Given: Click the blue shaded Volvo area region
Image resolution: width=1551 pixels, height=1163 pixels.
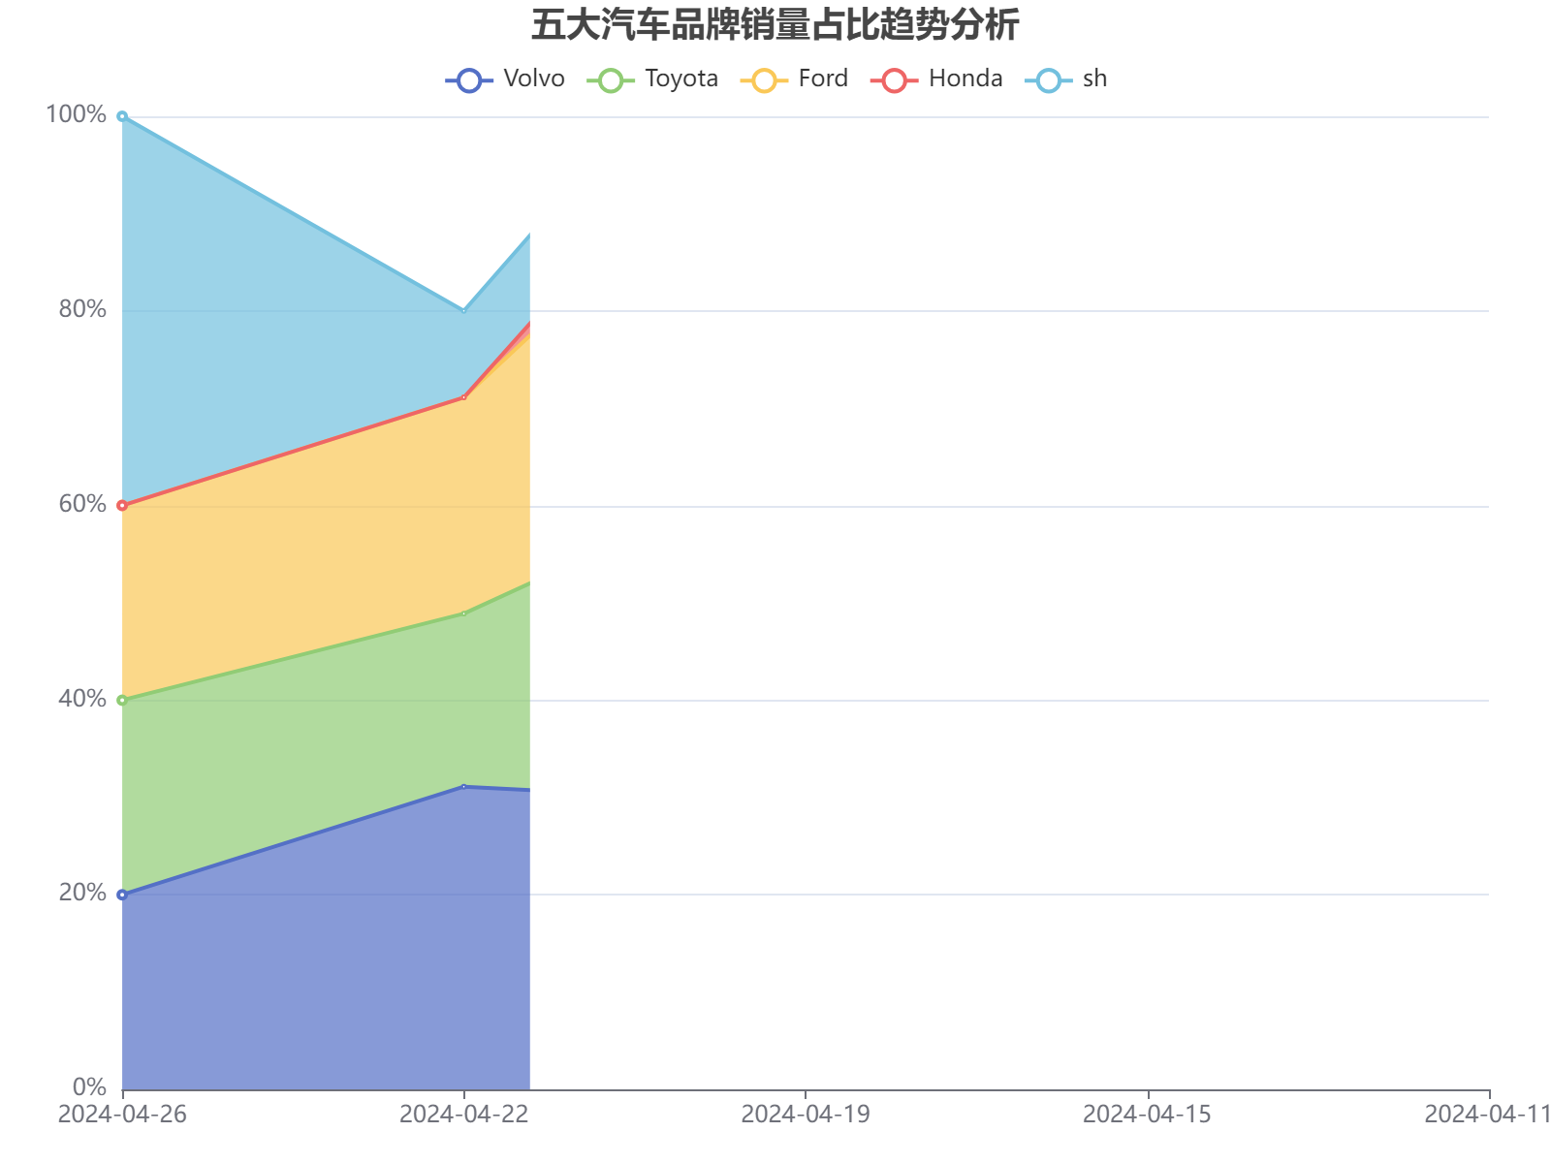Looking at the screenshot, I should [x=291, y=969].
